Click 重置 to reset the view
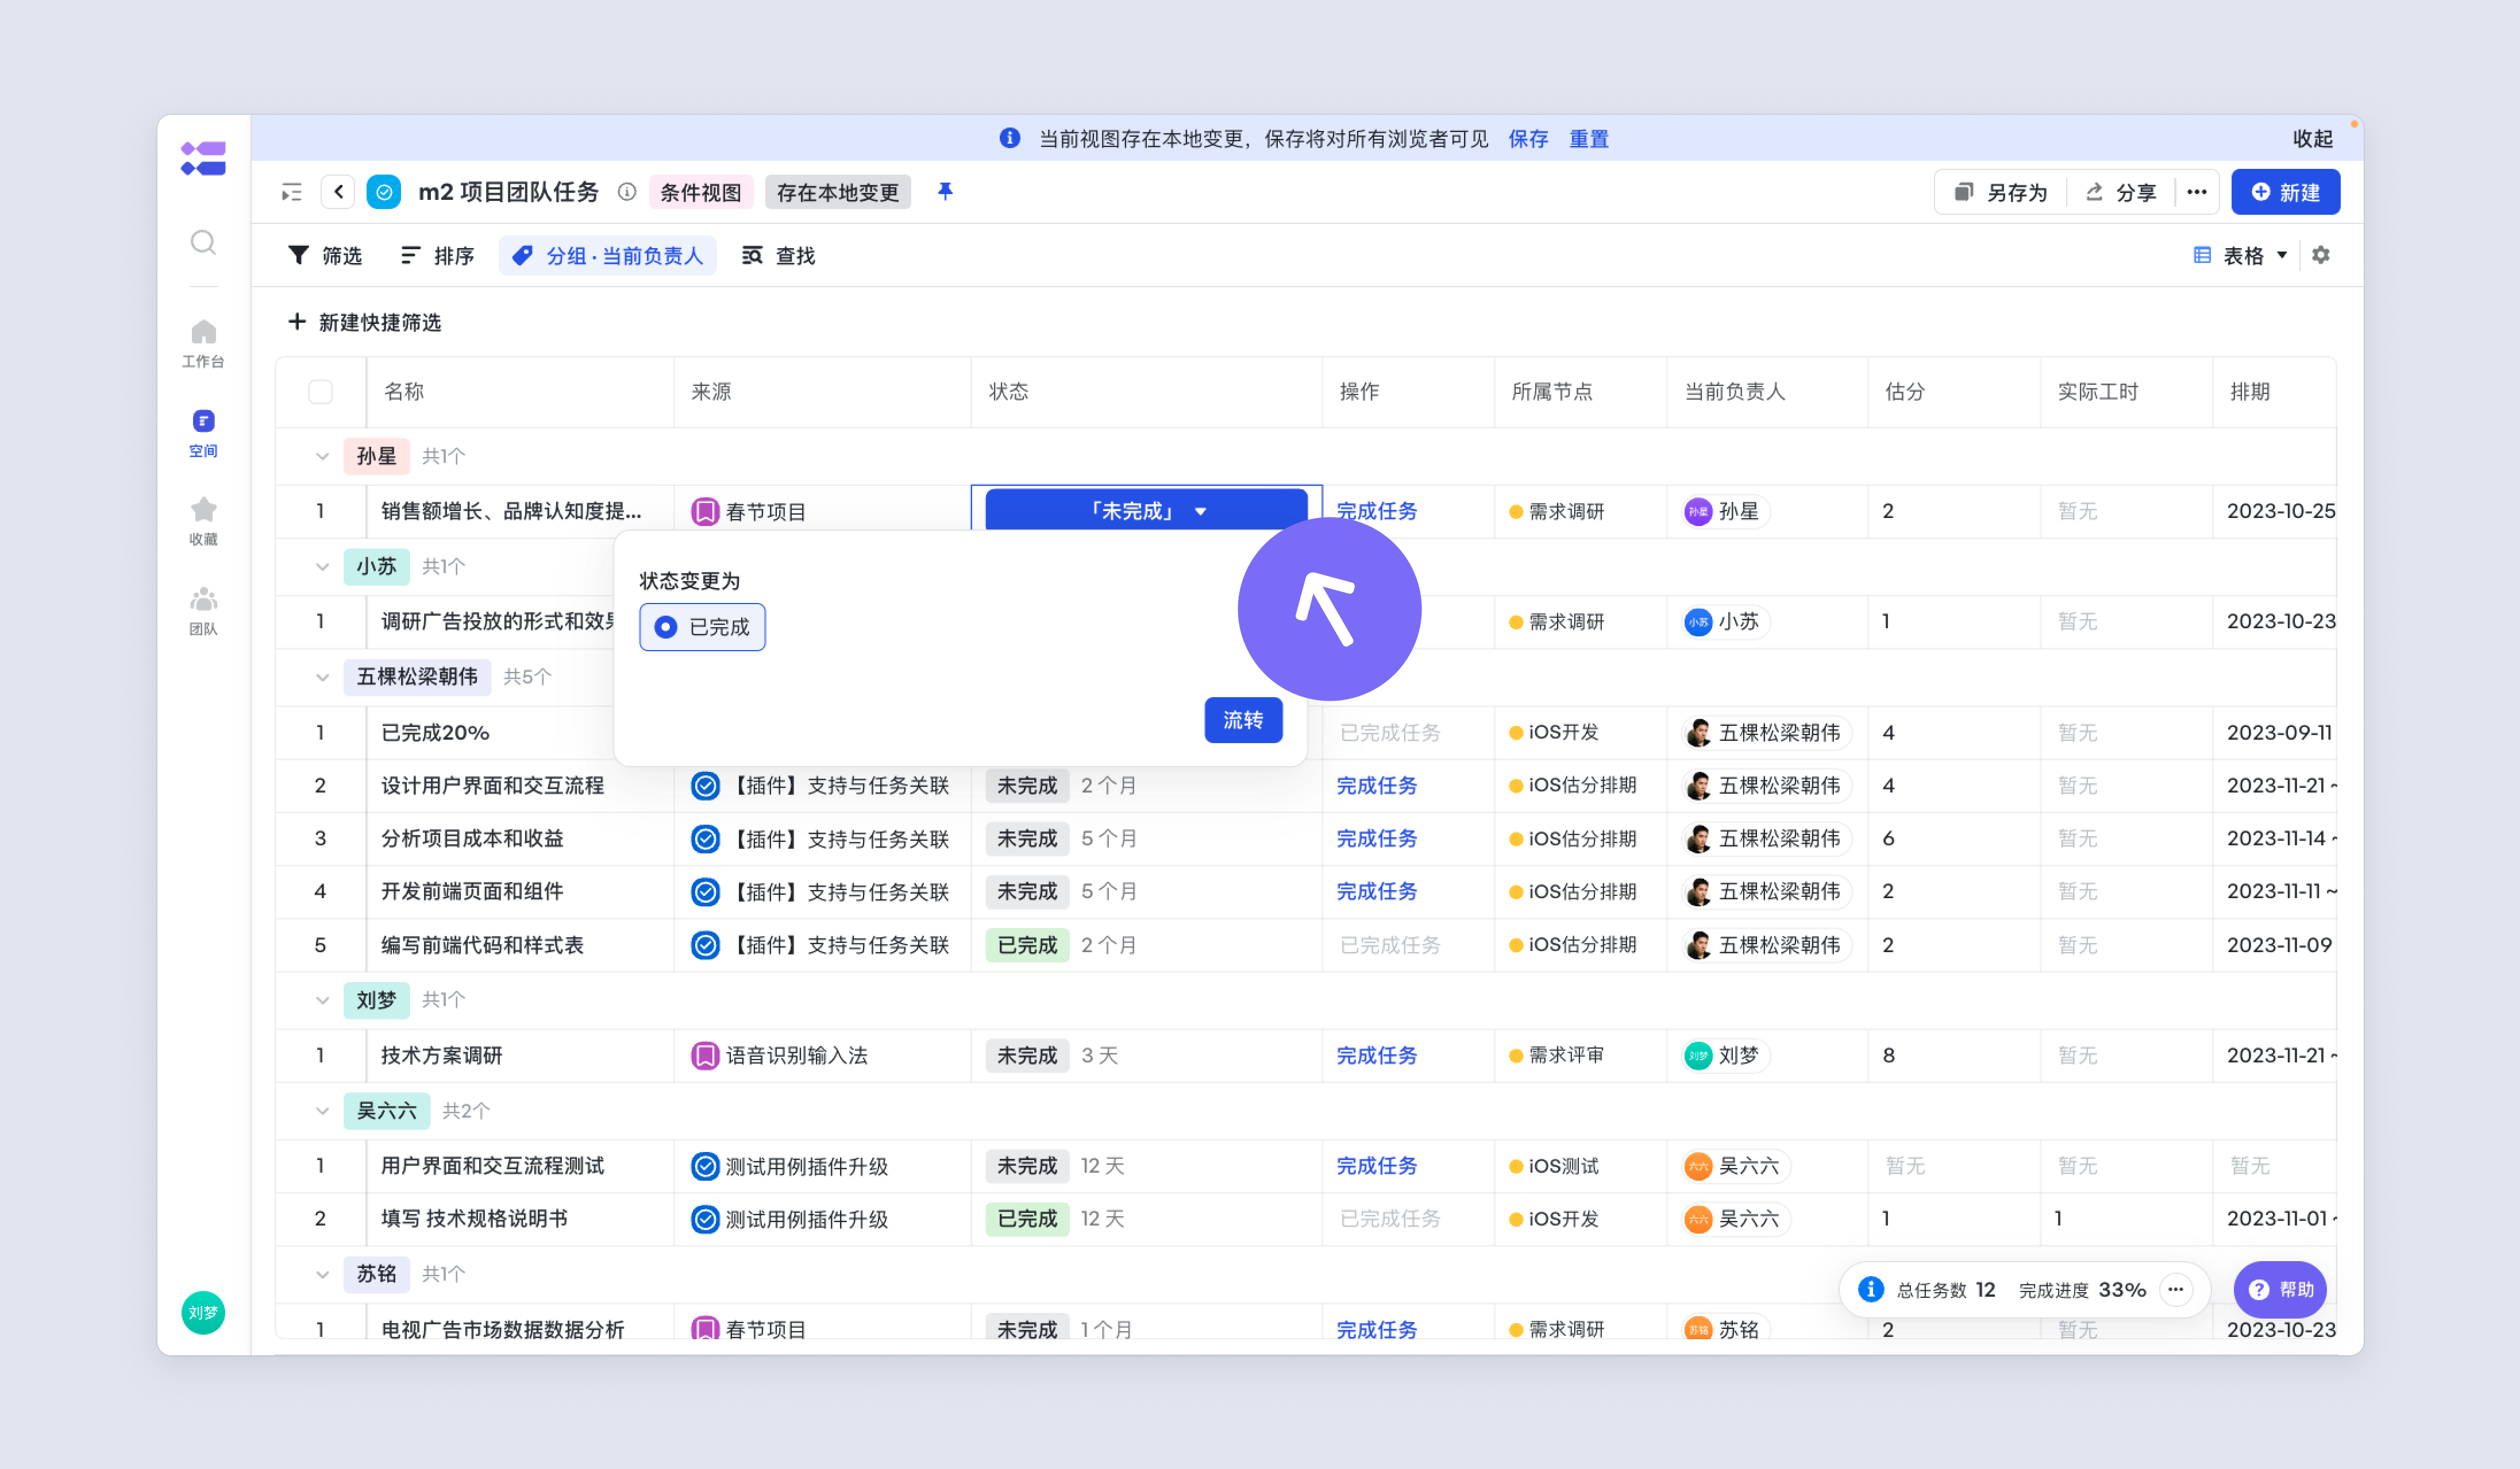Image resolution: width=2520 pixels, height=1469 pixels. pyautogui.click(x=1589, y=139)
